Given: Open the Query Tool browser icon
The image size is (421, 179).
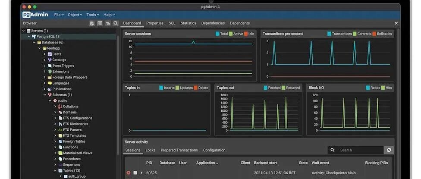Looking at the screenshot, I should click(x=92, y=23).
